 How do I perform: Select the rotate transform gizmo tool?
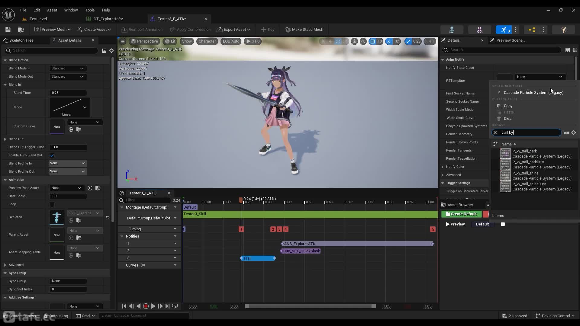[338, 41]
